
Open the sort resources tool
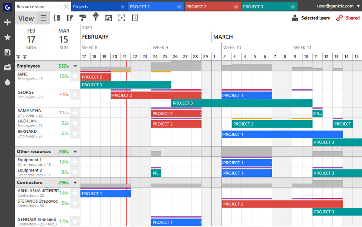point(70,18)
